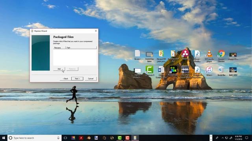Close the IExpress Wizard window
The width and height of the screenshot is (252, 141).
click(96, 31)
